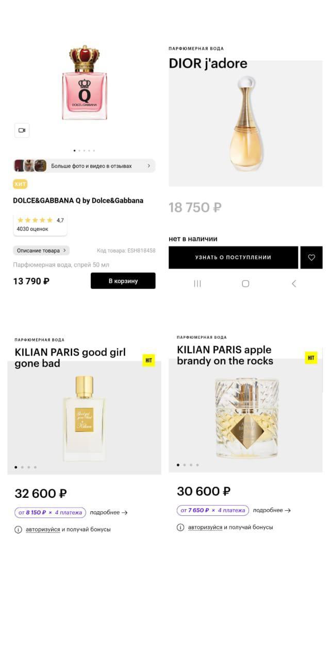Screen dimensions: 330x661
Task: Click 'В корзину' add to cart button
Action: 123,281
